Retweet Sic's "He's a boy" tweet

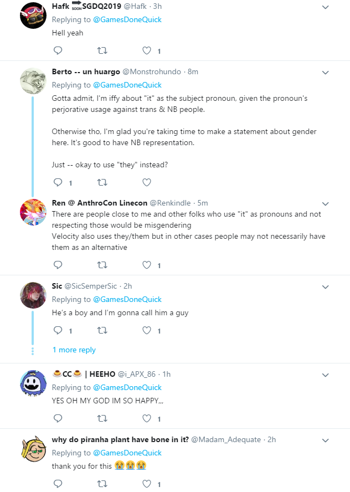(102, 330)
